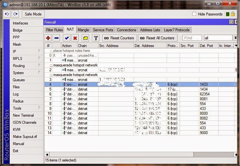Open the Layer7 Protocols tab
Viewport: 240px width, 166px height.
pos(177,30)
